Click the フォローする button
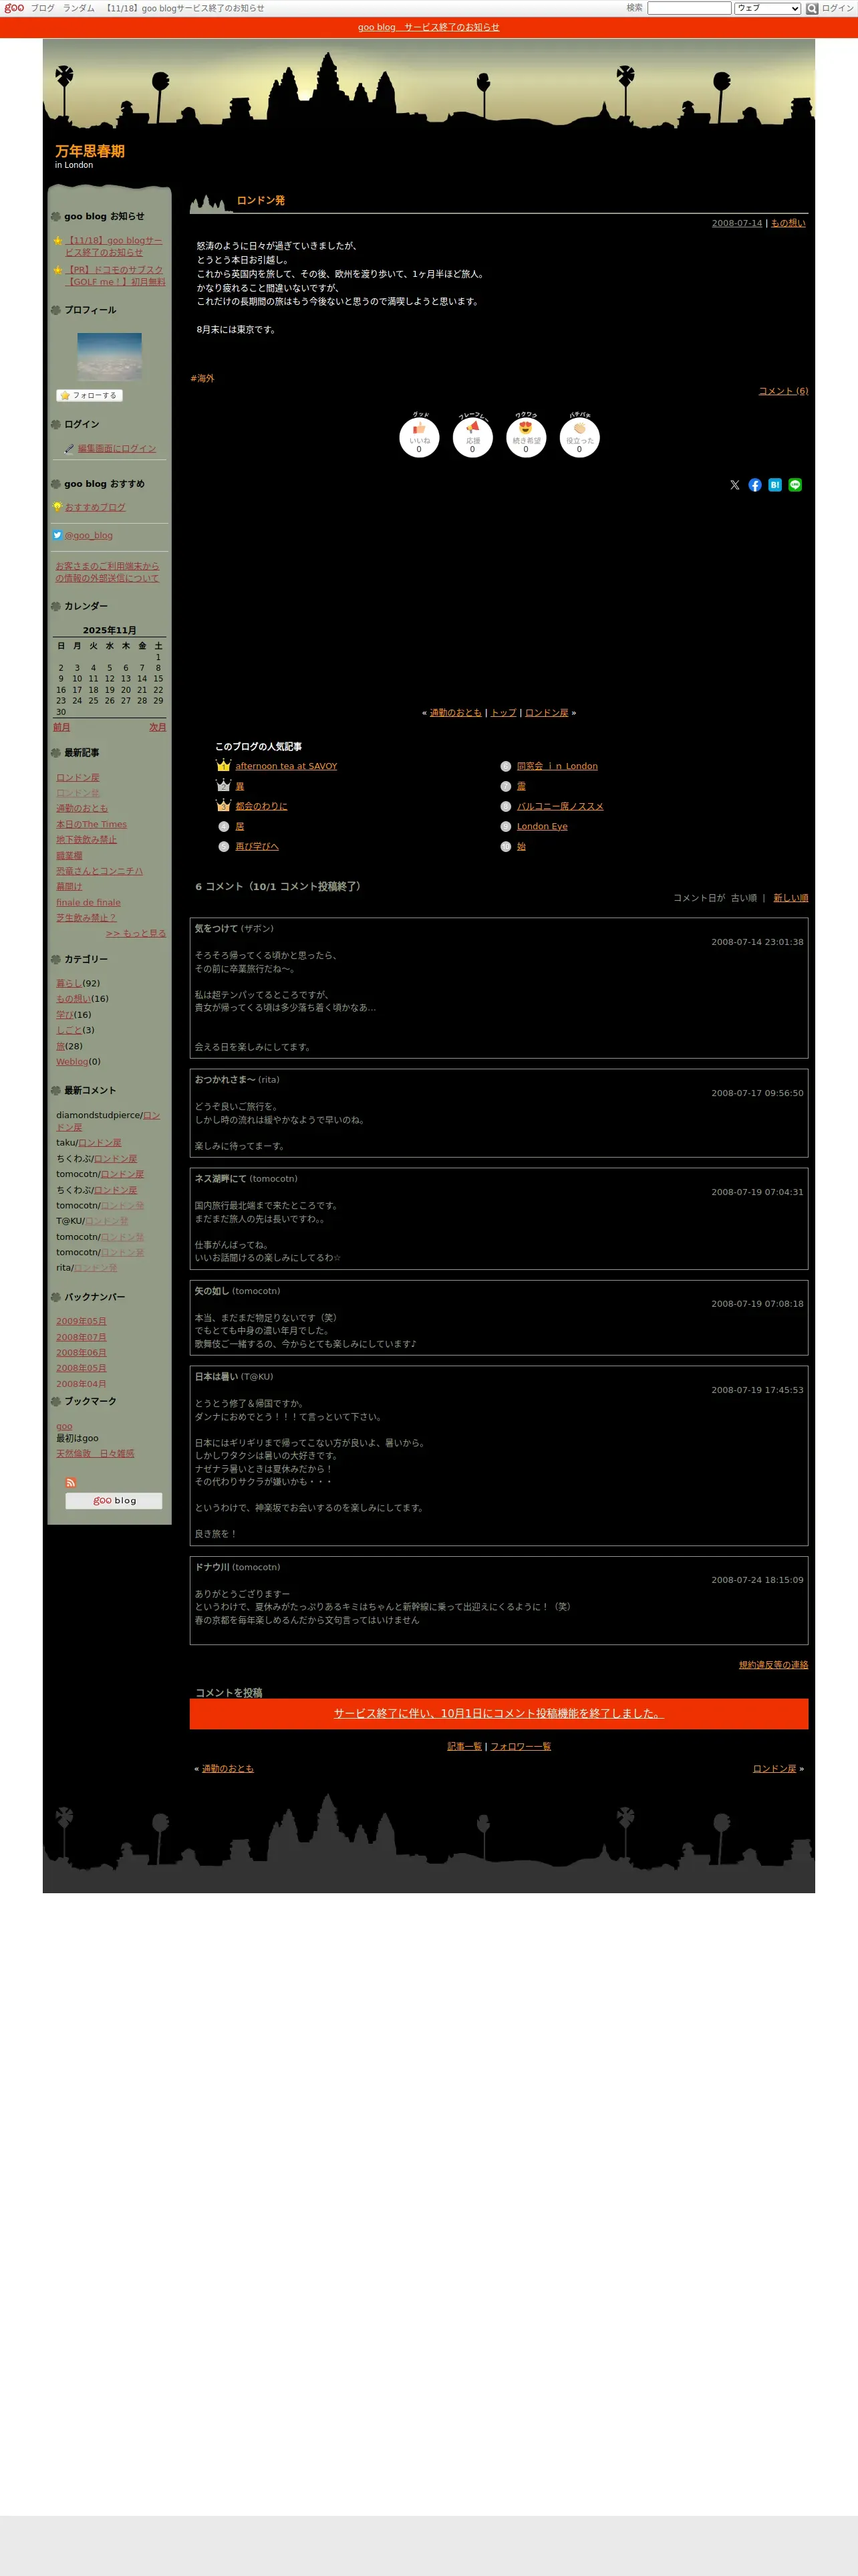 89,395
